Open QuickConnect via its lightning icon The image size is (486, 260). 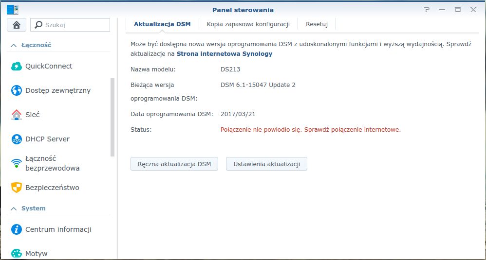tap(17, 66)
